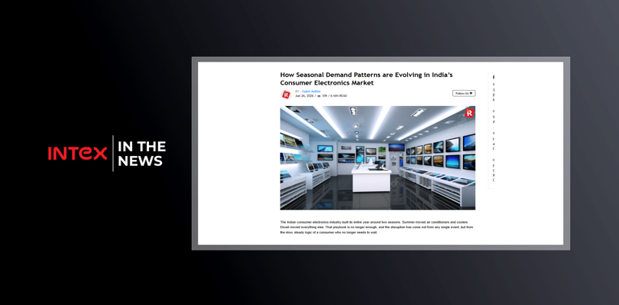
Task: Click the electronics store article image
Action: pyautogui.click(x=377, y=157)
